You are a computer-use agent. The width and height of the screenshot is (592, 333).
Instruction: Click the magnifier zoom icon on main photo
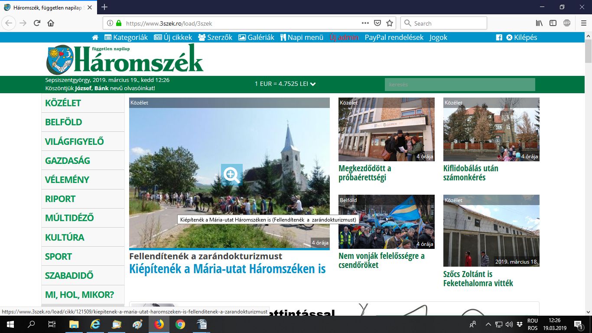click(231, 175)
